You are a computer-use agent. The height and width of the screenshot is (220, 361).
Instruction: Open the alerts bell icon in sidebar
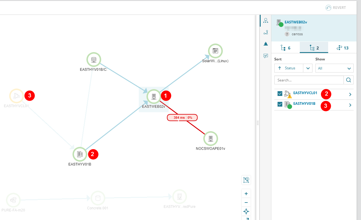[266, 44]
